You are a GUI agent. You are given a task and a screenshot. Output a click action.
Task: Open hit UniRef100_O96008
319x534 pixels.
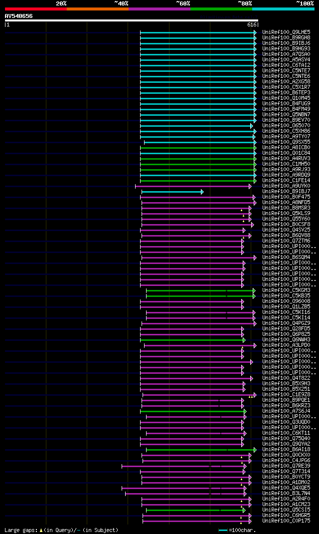click(286, 301)
